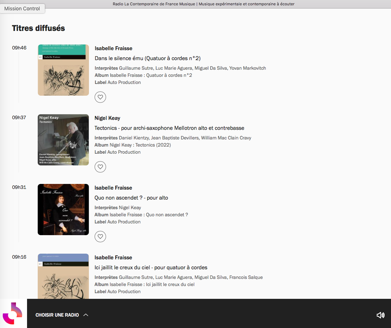
Task: Open the Mission Control button
Action: pos(22,9)
